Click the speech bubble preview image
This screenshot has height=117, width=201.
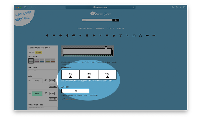click(x=88, y=51)
